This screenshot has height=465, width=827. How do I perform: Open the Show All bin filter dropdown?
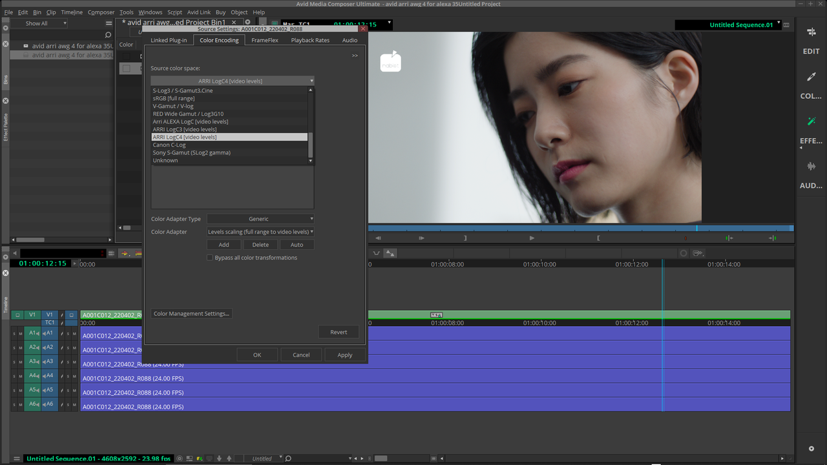39,23
